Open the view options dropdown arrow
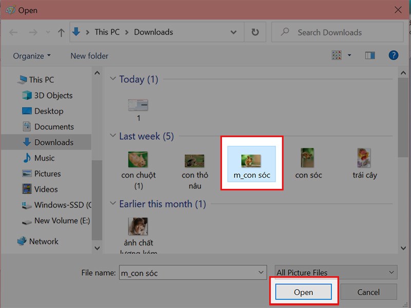 [350, 55]
